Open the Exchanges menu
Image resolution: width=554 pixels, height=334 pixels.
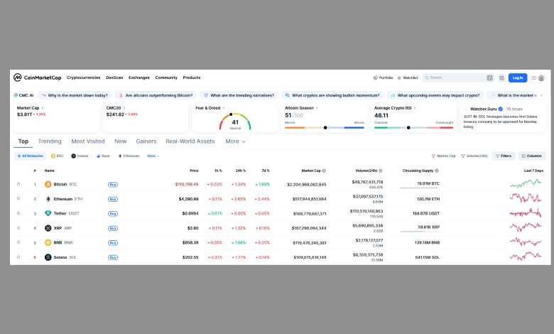pos(138,77)
